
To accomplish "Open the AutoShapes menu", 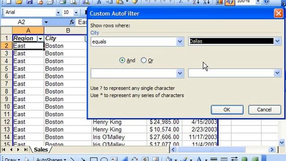I will [x=51, y=159].
